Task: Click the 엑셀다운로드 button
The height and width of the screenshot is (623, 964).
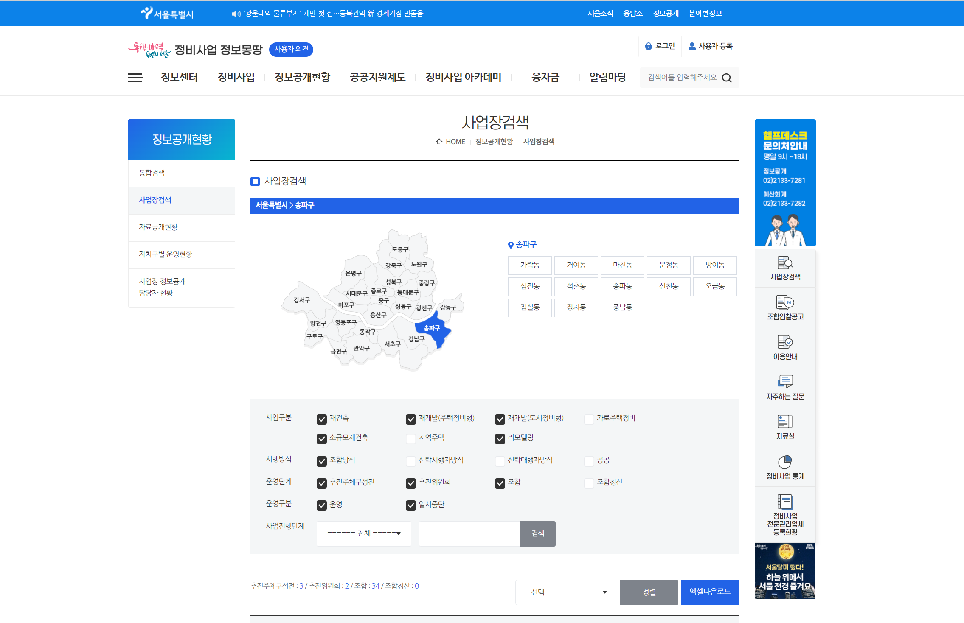Action: pyautogui.click(x=710, y=592)
